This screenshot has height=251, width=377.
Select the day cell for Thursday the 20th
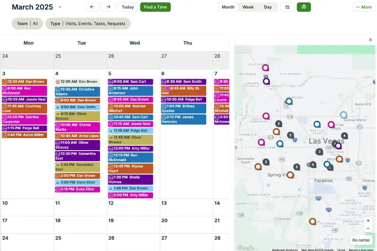coord(186,225)
